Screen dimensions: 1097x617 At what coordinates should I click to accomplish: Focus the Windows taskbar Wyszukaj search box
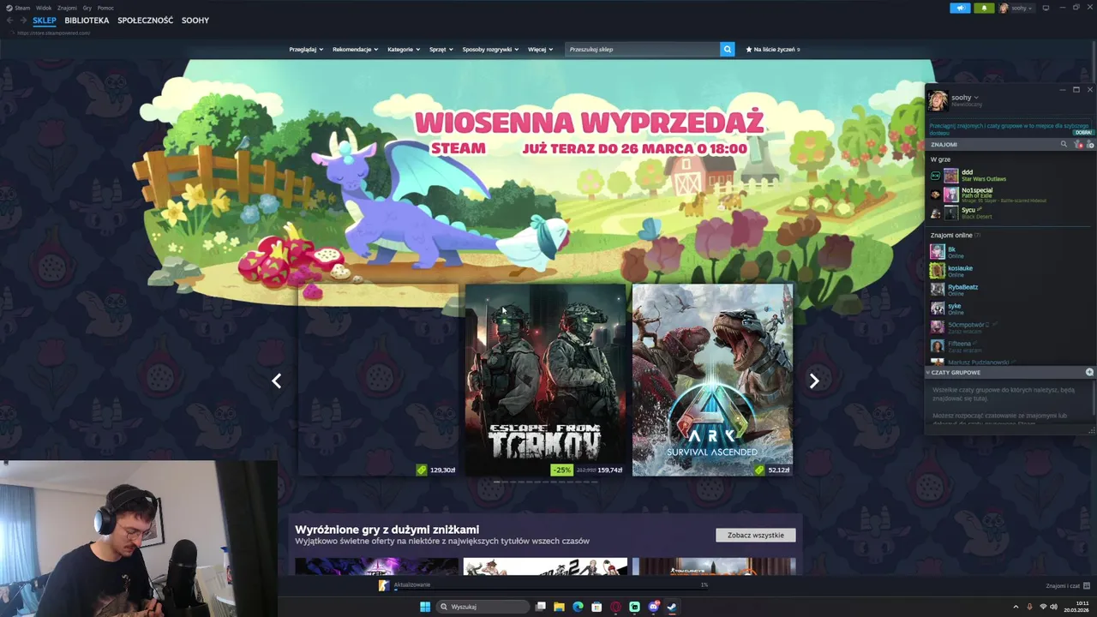coord(483,607)
